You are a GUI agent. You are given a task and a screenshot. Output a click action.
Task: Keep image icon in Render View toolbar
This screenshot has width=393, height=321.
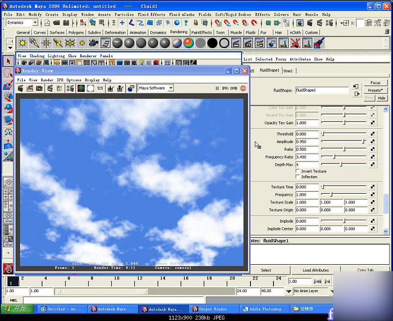[110, 88]
